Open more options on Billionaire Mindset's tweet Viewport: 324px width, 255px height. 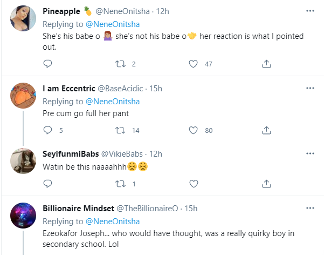click(310, 208)
